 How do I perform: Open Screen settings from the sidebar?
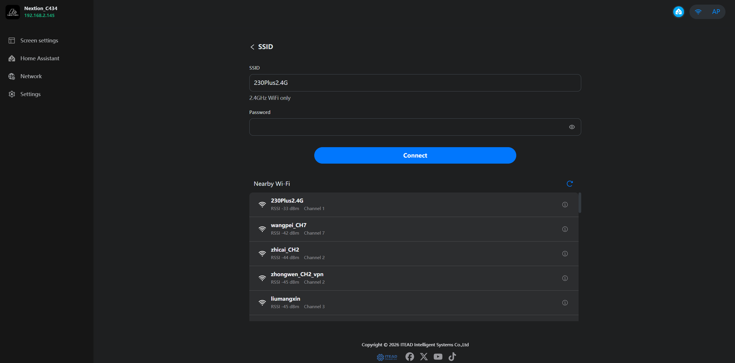click(33, 40)
